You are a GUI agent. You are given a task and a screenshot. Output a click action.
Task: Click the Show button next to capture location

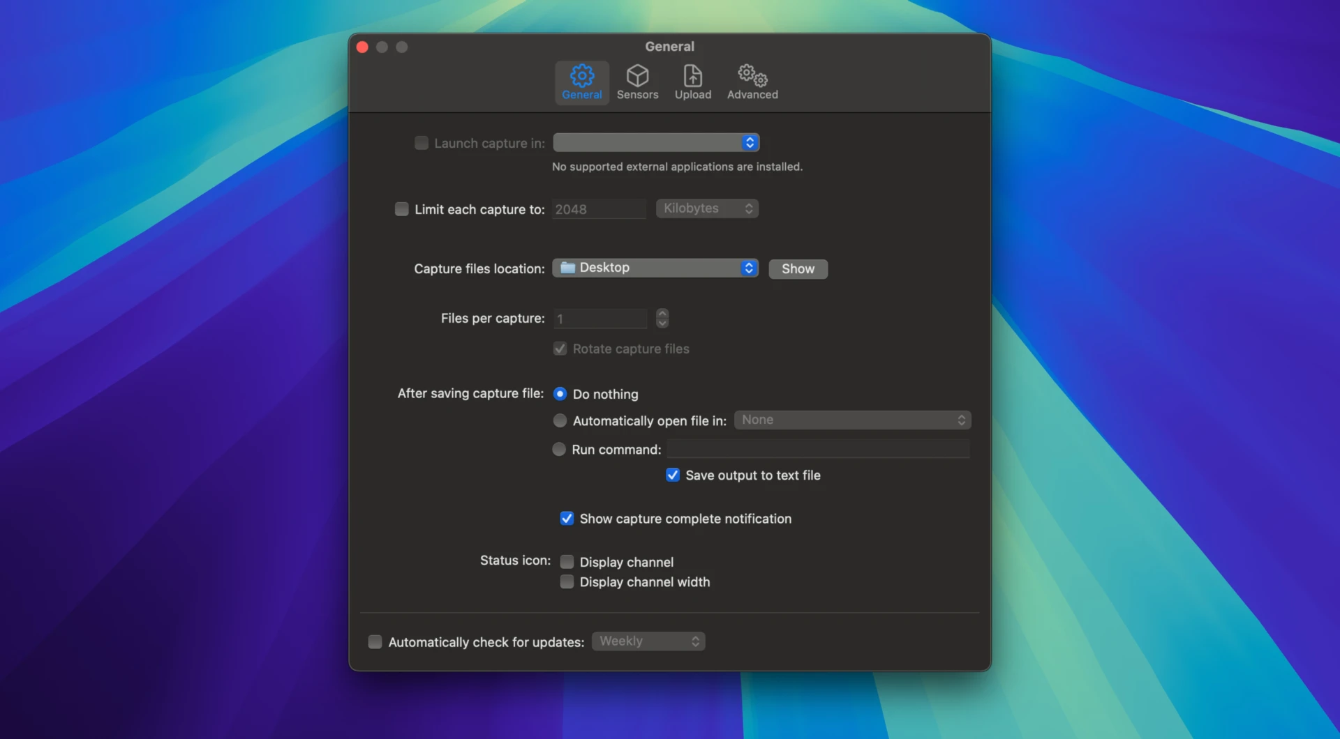[798, 269]
